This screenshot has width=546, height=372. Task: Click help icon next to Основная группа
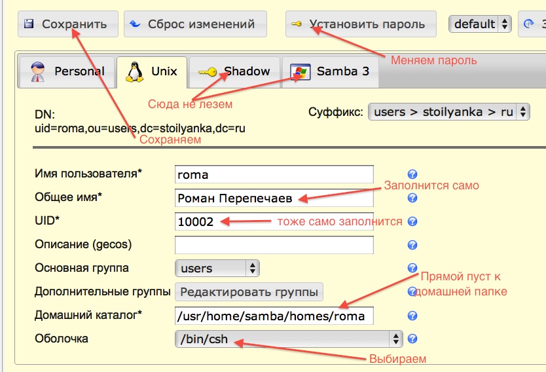click(x=412, y=268)
